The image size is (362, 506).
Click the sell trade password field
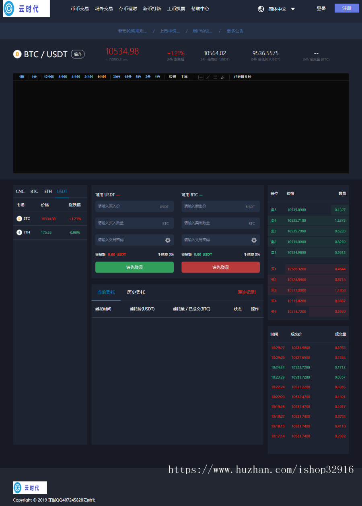click(x=220, y=240)
